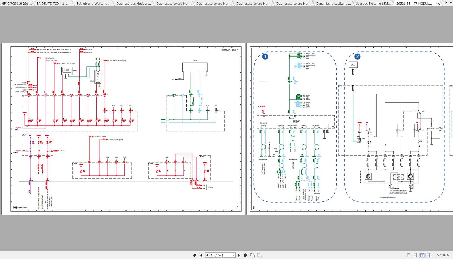
Task: Go to the next page
Action: (x=239, y=255)
